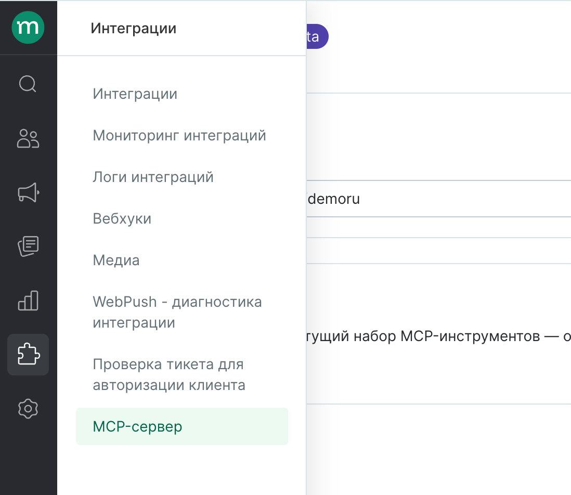571x495 pixels.
Task: Open the Медиа menu entry
Action: tap(116, 260)
